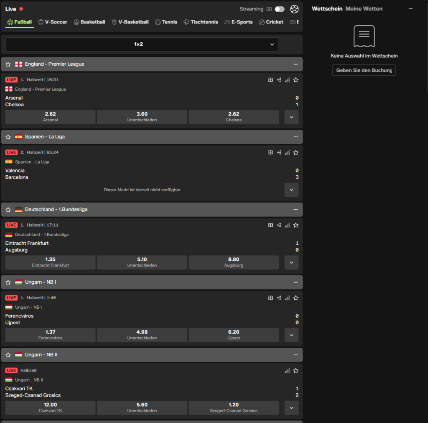Open the Tennis tab
Screen dimensions: 428x423
[166, 22]
